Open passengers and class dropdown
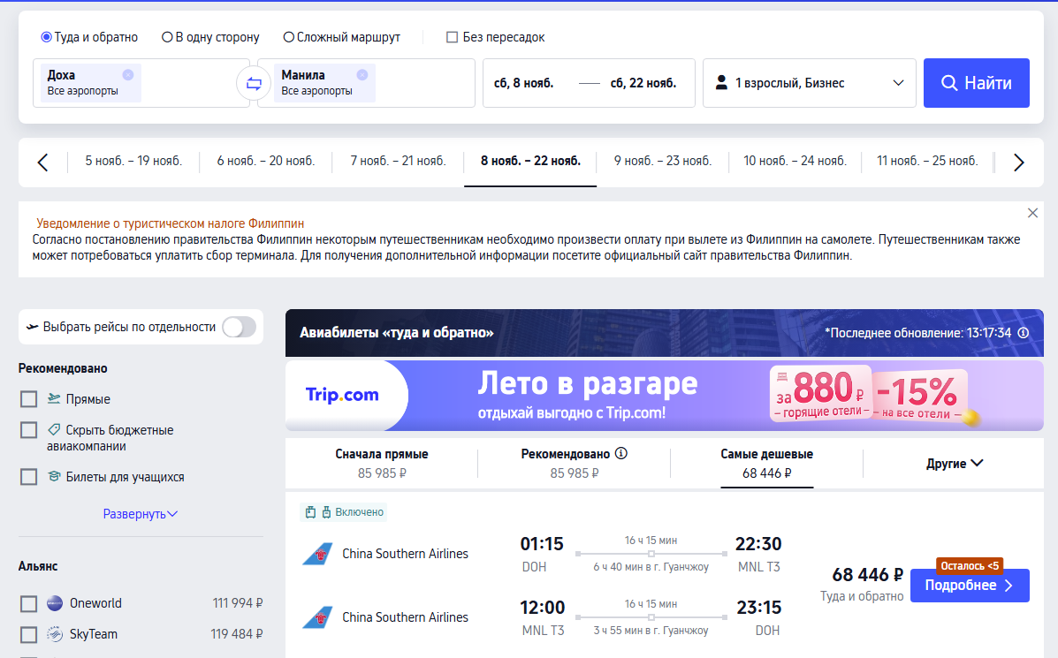This screenshot has width=1058, height=658. pyautogui.click(x=809, y=83)
